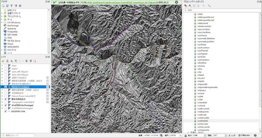262x138 pixels.
Task: Select r.watershed in the processing toolbox
Action: pos(202,121)
